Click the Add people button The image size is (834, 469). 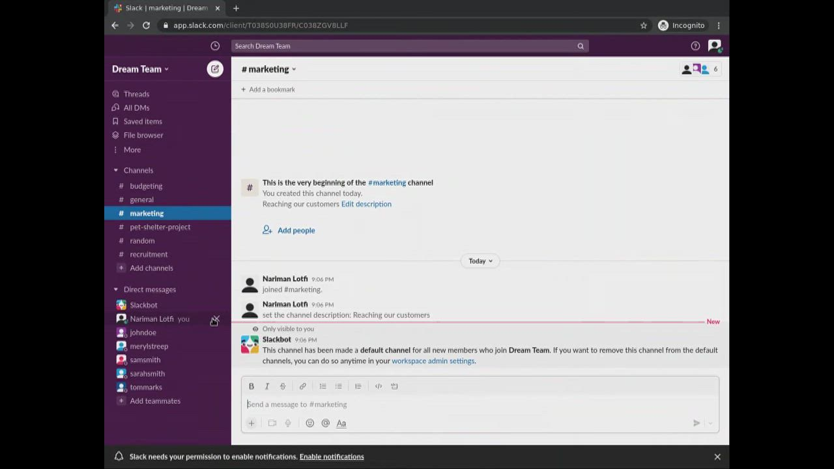289,231
